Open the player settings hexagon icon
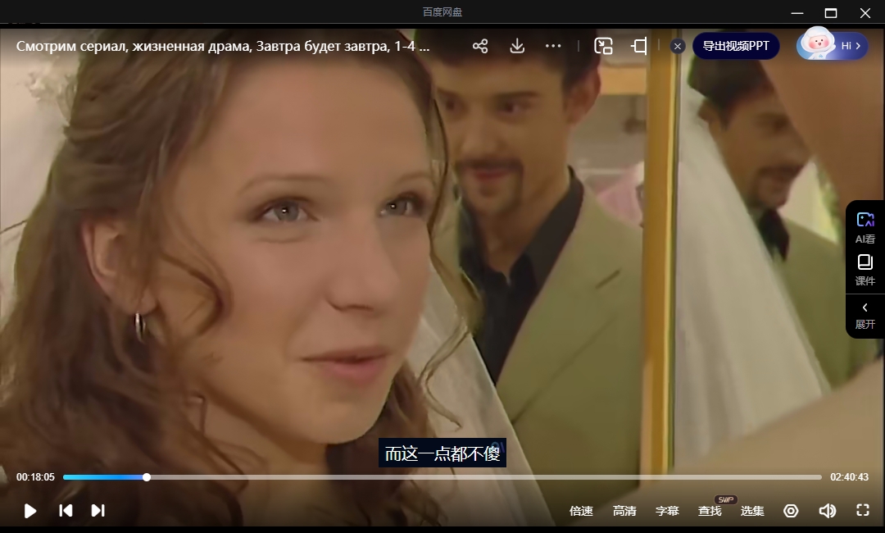 (792, 511)
